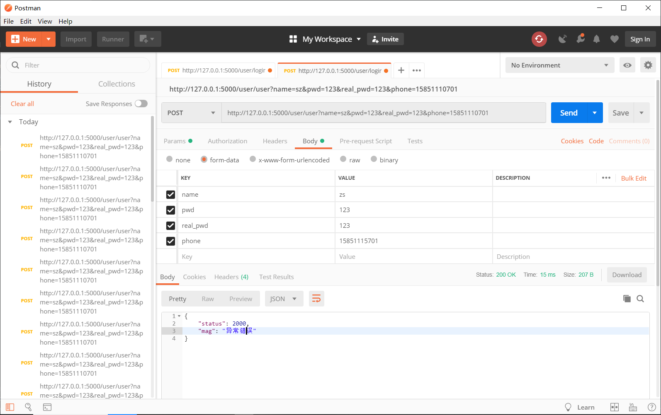The height and width of the screenshot is (415, 661).
Task: Open the Pre-request Script tab
Action: point(366,141)
